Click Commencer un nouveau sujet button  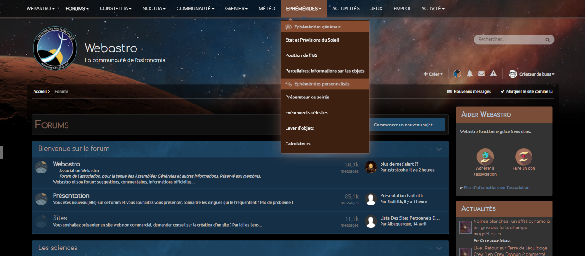403,125
